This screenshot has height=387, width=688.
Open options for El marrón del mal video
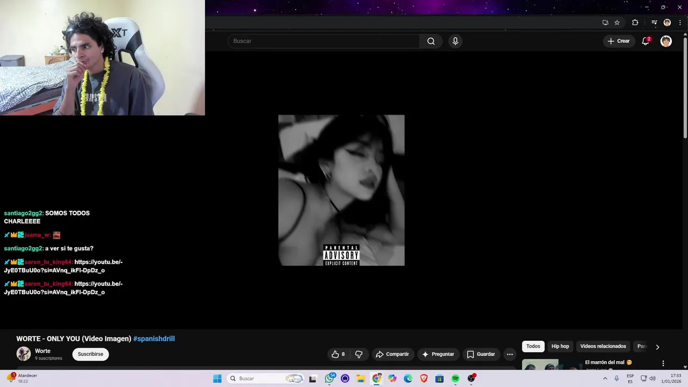click(x=663, y=363)
